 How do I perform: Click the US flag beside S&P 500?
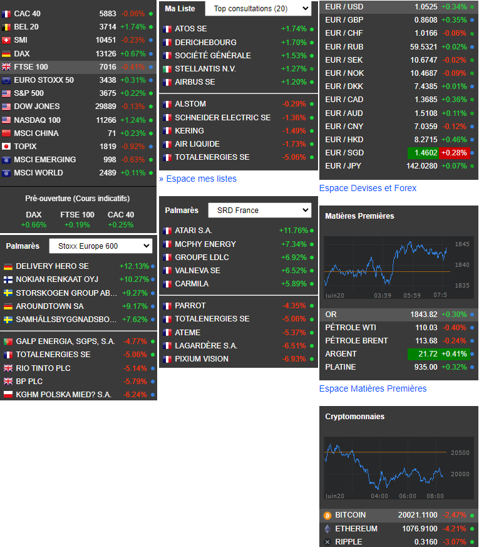[6, 93]
